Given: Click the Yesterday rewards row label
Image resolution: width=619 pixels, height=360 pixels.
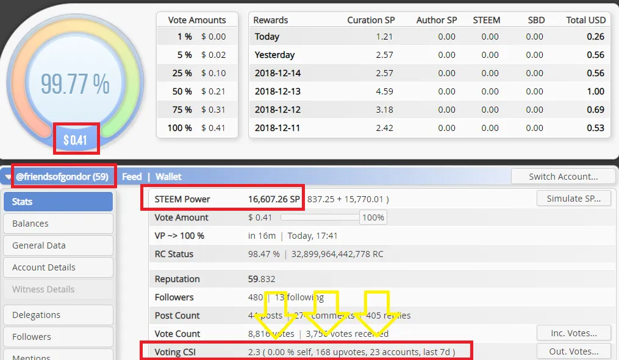Looking at the screenshot, I should click(274, 55).
